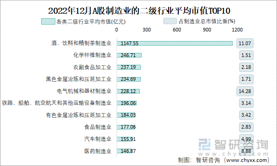The image size is (277, 166).
Task: Click the 1147.55 bar for 酒、饮料和精制茶制造业
Action: (175, 43)
